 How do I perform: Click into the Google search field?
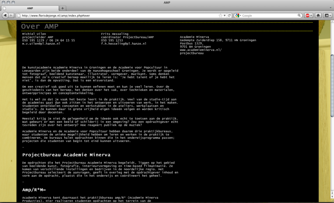[269, 16]
